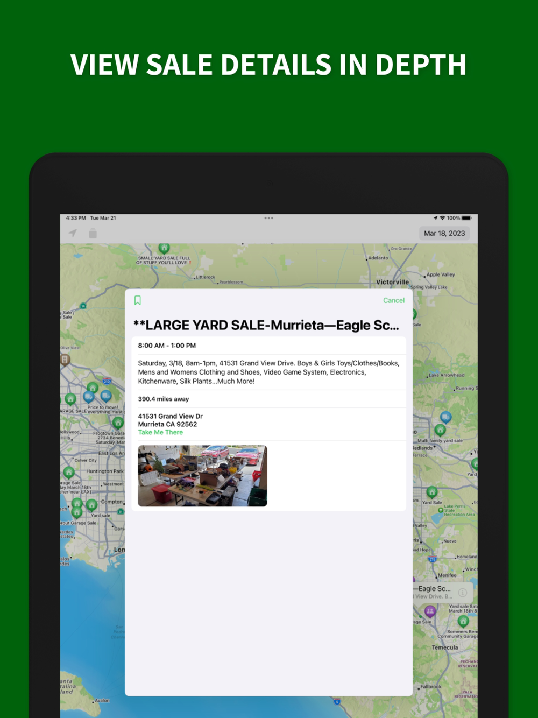Select the brown building pin near Olive View
Screen dimensions: 538x718
65,359
